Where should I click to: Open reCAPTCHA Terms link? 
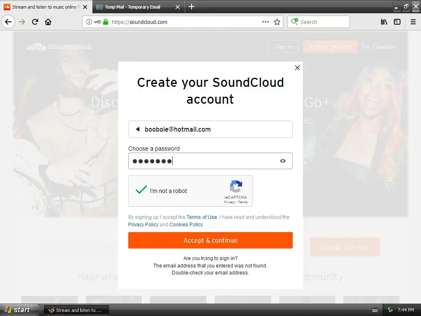pos(243,202)
